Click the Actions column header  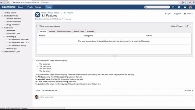149,36
